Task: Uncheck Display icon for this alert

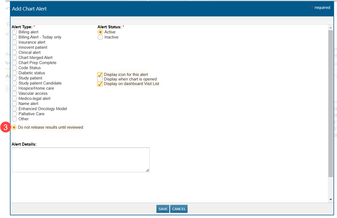Action: click(100, 75)
